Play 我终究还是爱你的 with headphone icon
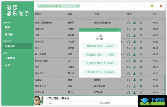Viewport: 167px width, 107px height. pyautogui.click(x=128, y=23)
